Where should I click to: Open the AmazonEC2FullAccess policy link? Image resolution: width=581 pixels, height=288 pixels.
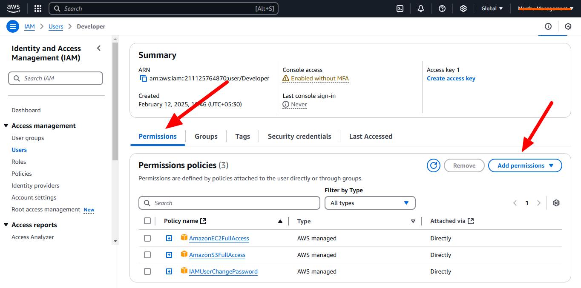(x=219, y=238)
